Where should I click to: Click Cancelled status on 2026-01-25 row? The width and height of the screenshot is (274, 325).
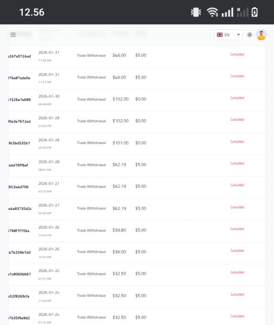237,272
